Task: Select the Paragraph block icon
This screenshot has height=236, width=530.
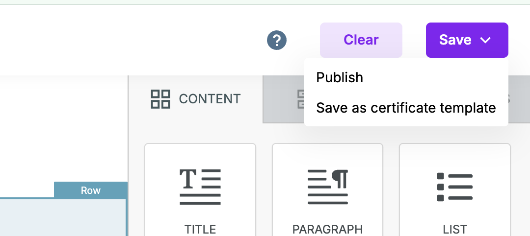Action: click(327, 187)
